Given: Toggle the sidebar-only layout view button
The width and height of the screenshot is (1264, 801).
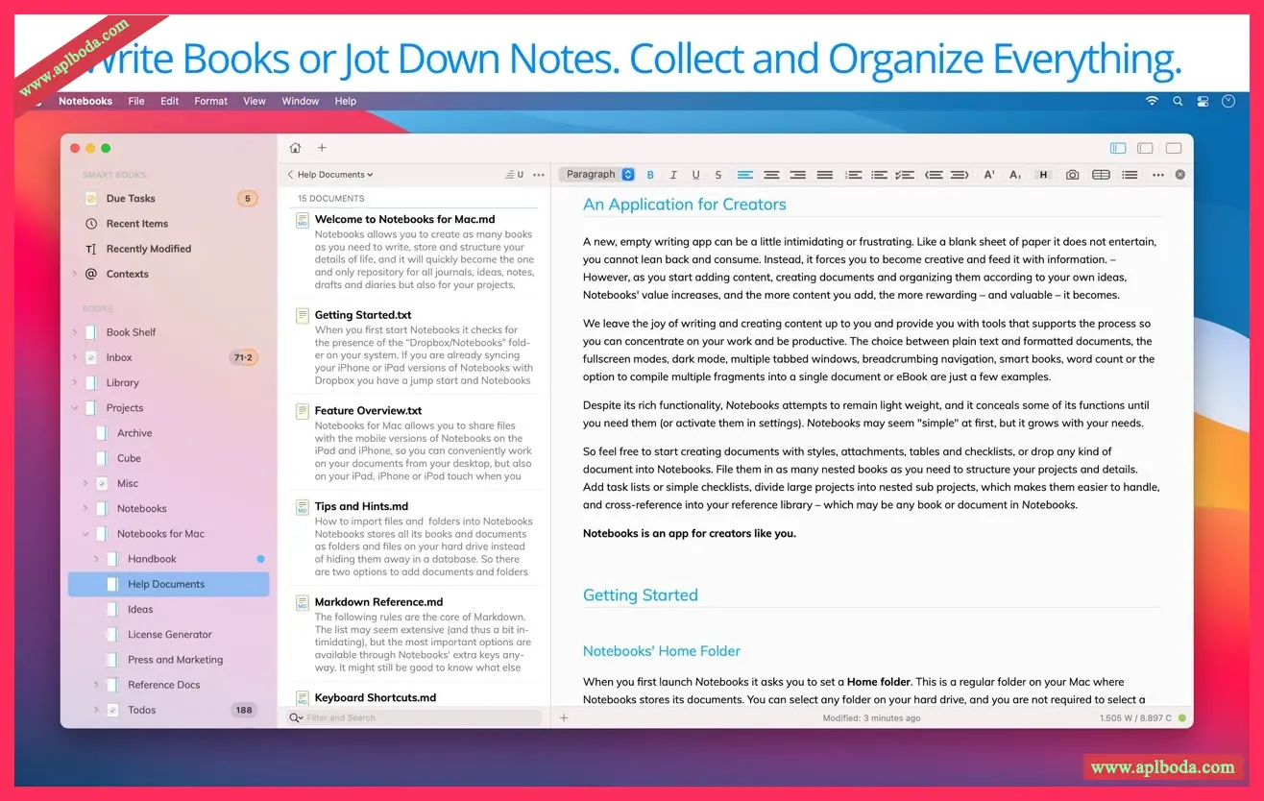Looking at the screenshot, I should click(x=1118, y=148).
